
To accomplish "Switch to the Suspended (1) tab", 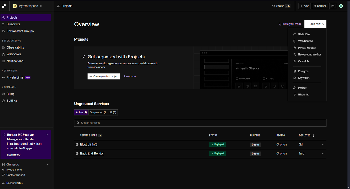I will pos(98,112).
